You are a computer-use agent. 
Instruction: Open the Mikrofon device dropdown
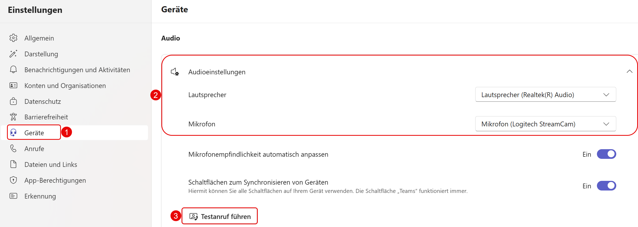545,124
